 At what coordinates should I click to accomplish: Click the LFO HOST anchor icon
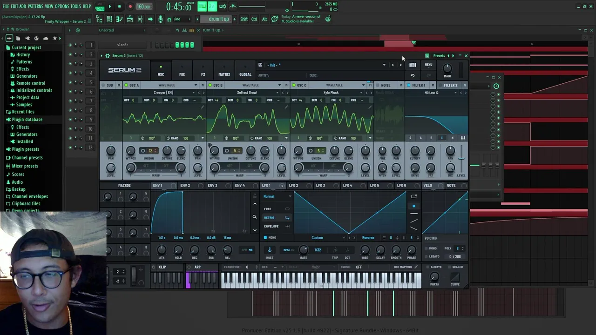pyautogui.click(x=270, y=250)
